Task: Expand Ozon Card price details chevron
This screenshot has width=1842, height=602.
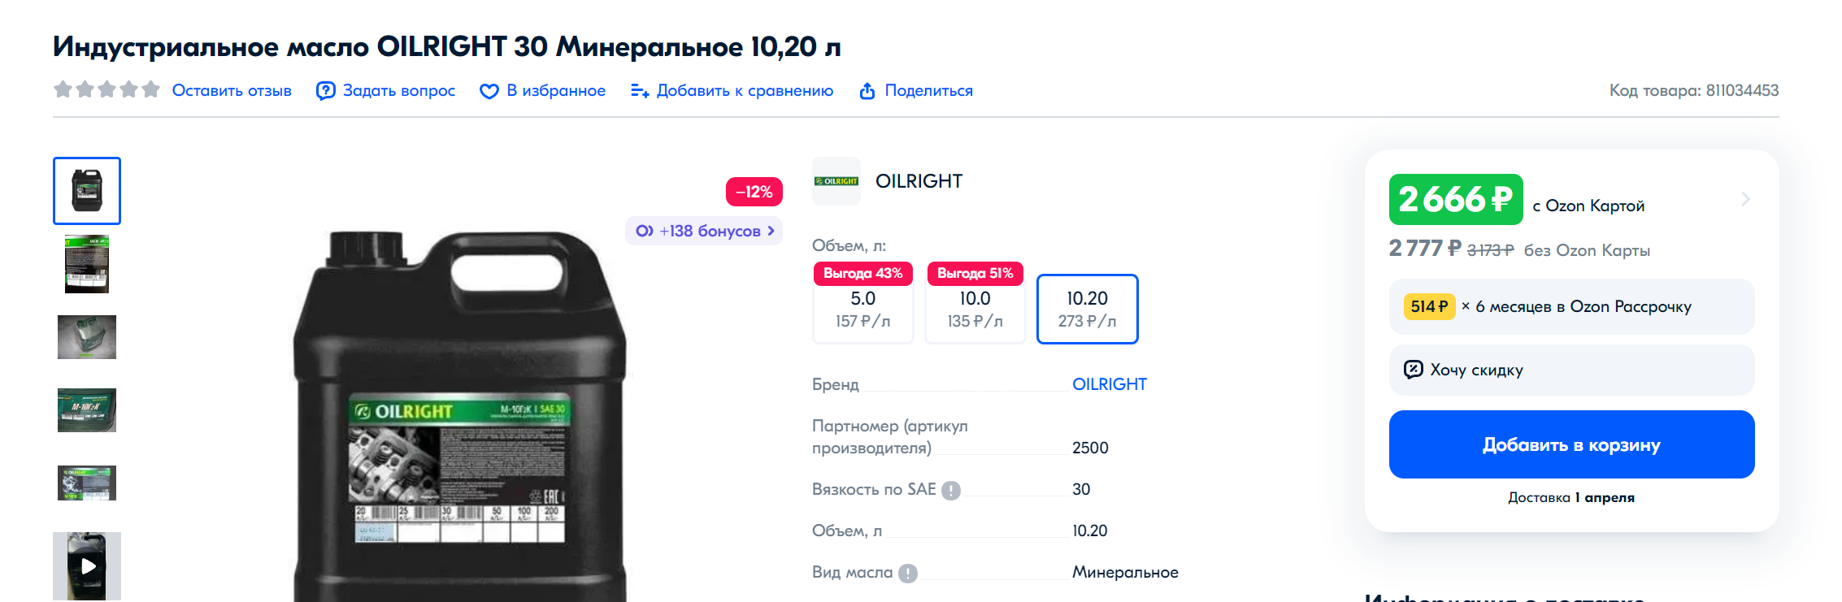Action: 1745,199
